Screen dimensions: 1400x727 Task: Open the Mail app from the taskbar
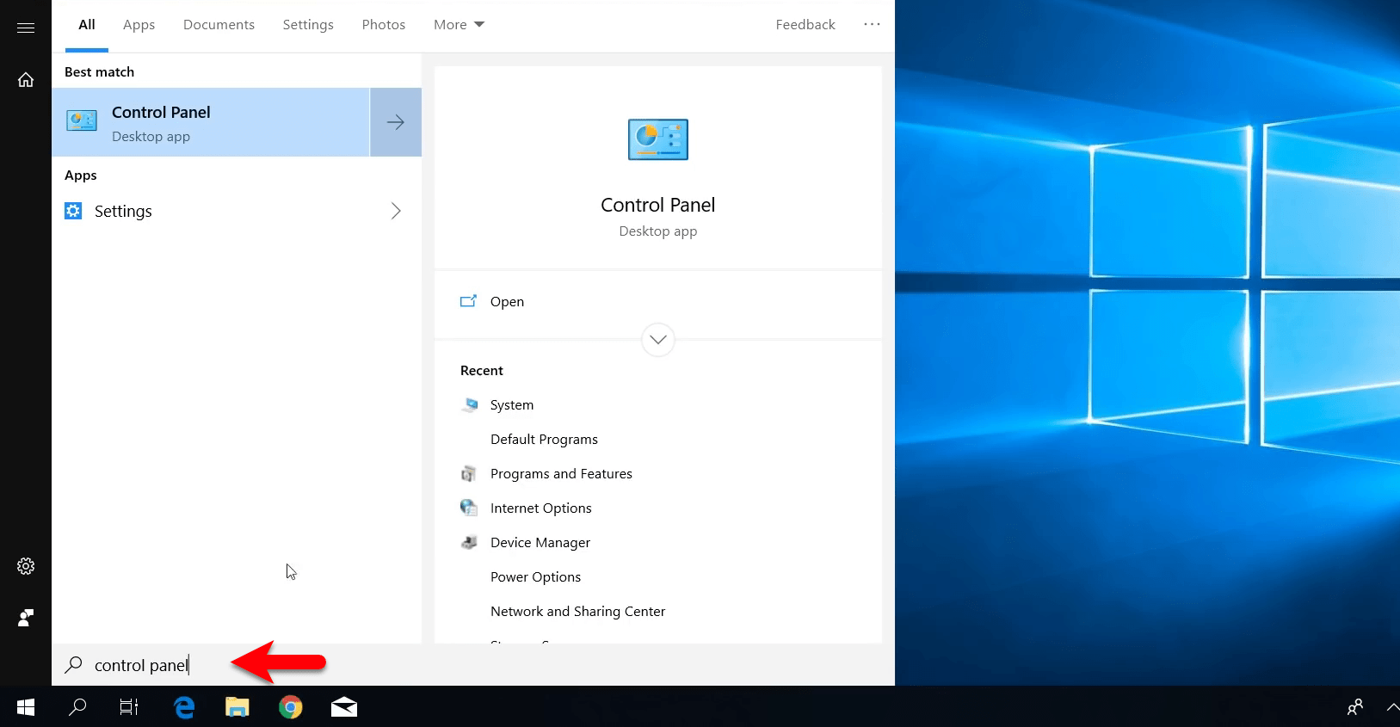(x=344, y=707)
